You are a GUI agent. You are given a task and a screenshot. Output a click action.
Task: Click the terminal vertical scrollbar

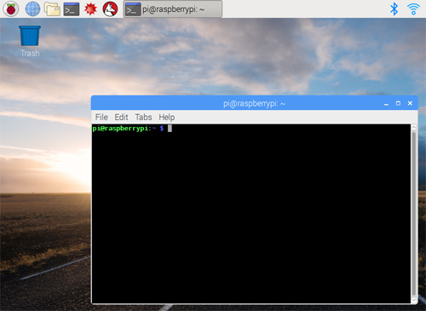coord(414,213)
